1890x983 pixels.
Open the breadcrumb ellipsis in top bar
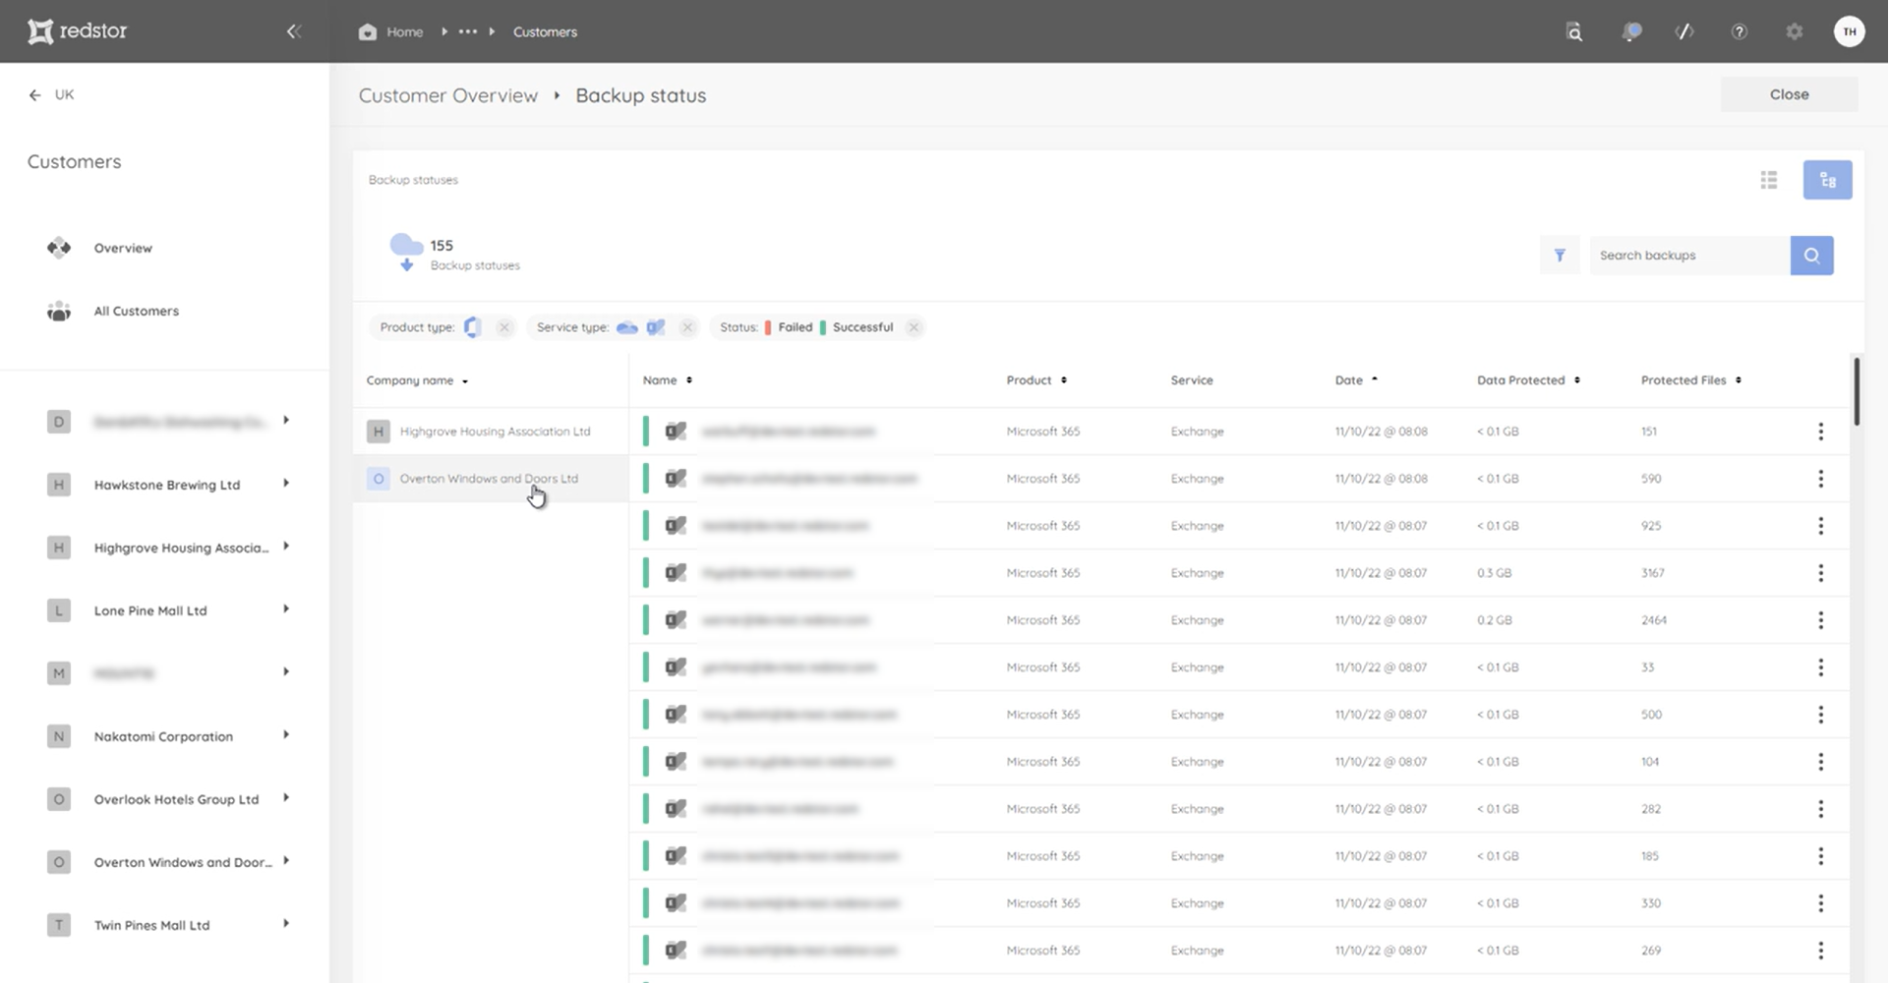tap(468, 31)
